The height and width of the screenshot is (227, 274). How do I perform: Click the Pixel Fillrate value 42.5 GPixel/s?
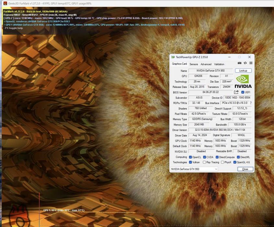(198, 113)
